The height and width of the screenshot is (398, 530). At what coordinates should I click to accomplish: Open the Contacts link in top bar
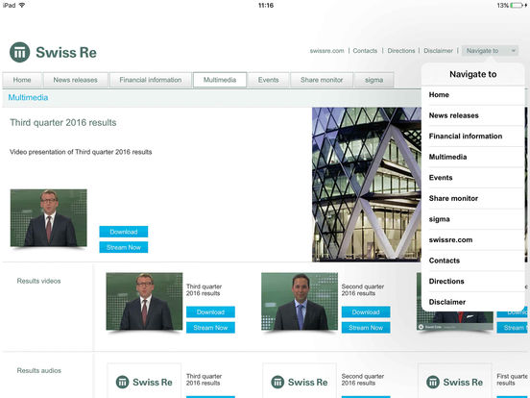click(365, 51)
